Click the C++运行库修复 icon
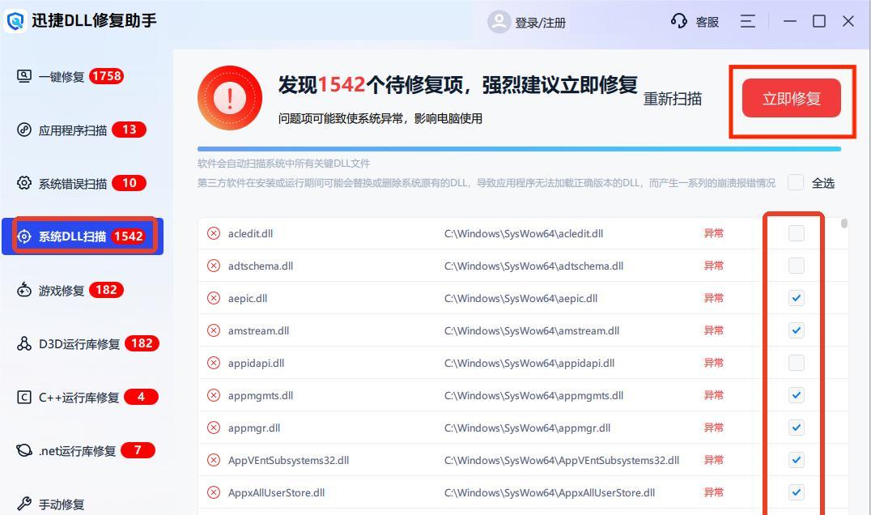The image size is (871, 515). pyautogui.click(x=24, y=398)
